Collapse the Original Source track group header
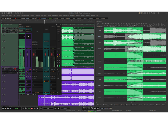This screenshot has height=124, width=168. pos(2,67)
